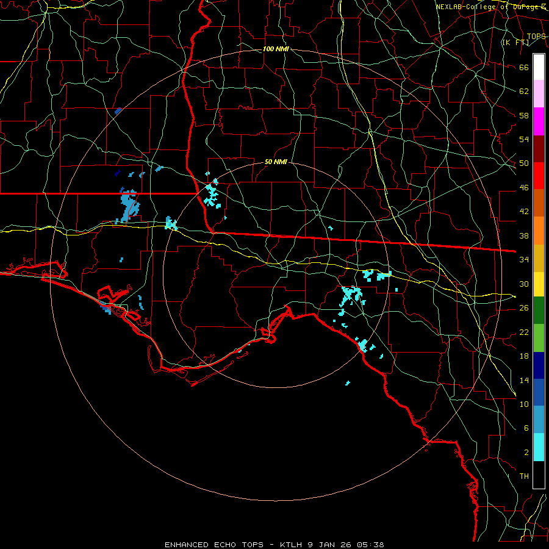This screenshot has height=549, width=549.
Task: Click the legend value '14'
Action: [524, 380]
